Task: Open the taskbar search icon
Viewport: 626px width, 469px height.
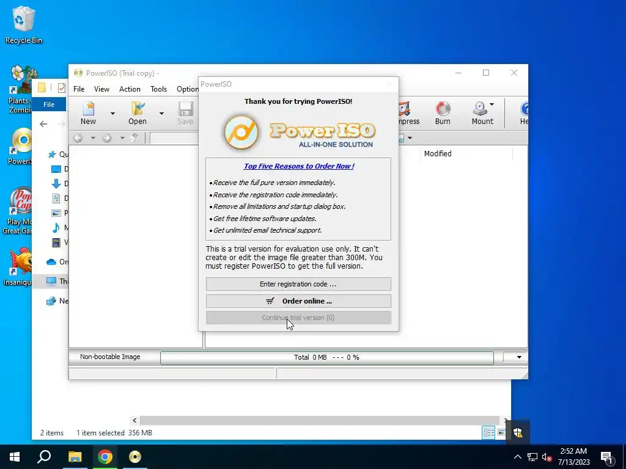Action: [44, 457]
